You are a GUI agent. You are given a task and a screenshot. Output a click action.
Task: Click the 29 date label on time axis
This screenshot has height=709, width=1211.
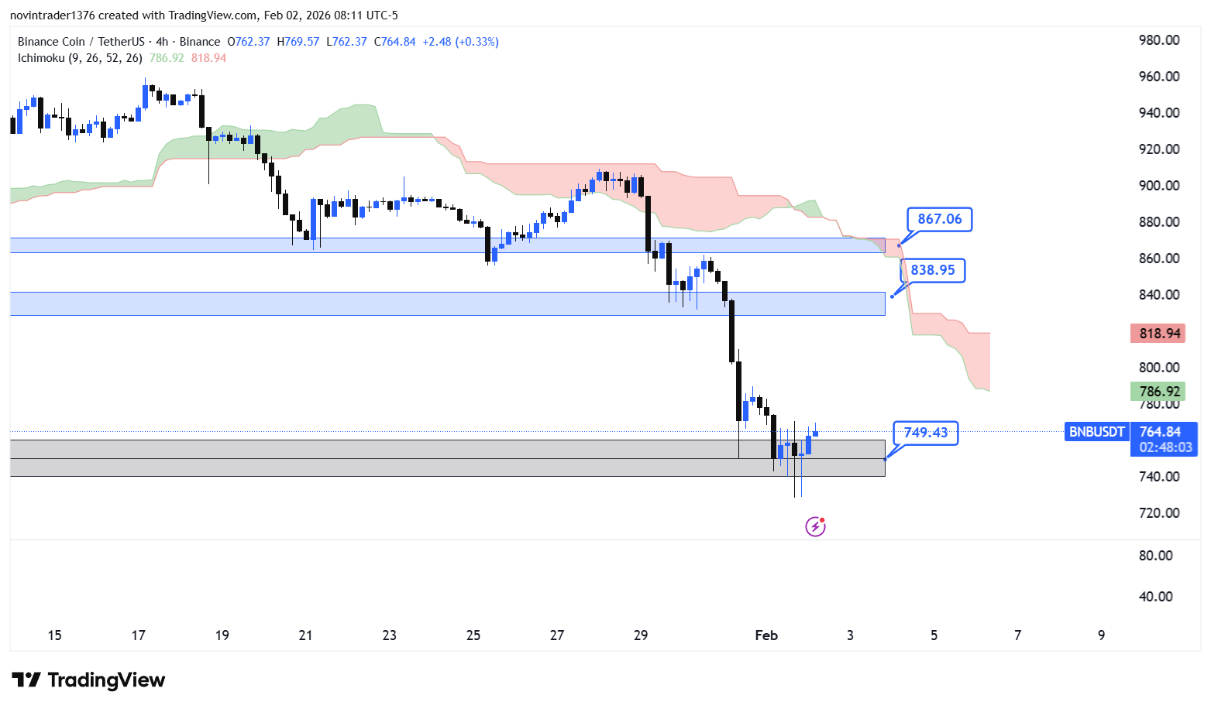pos(641,635)
